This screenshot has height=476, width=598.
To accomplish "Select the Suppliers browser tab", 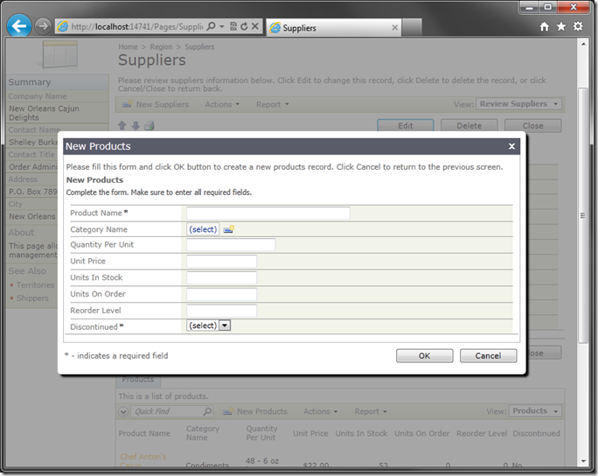I will [x=333, y=27].
